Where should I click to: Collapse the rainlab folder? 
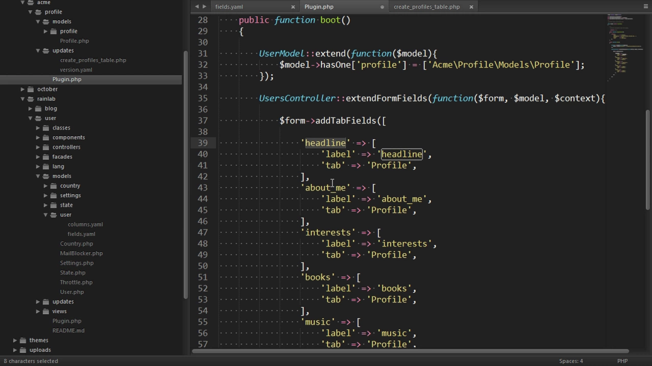(x=23, y=99)
